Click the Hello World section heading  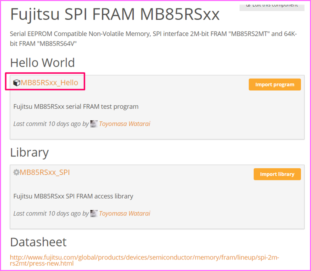(x=43, y=63)
